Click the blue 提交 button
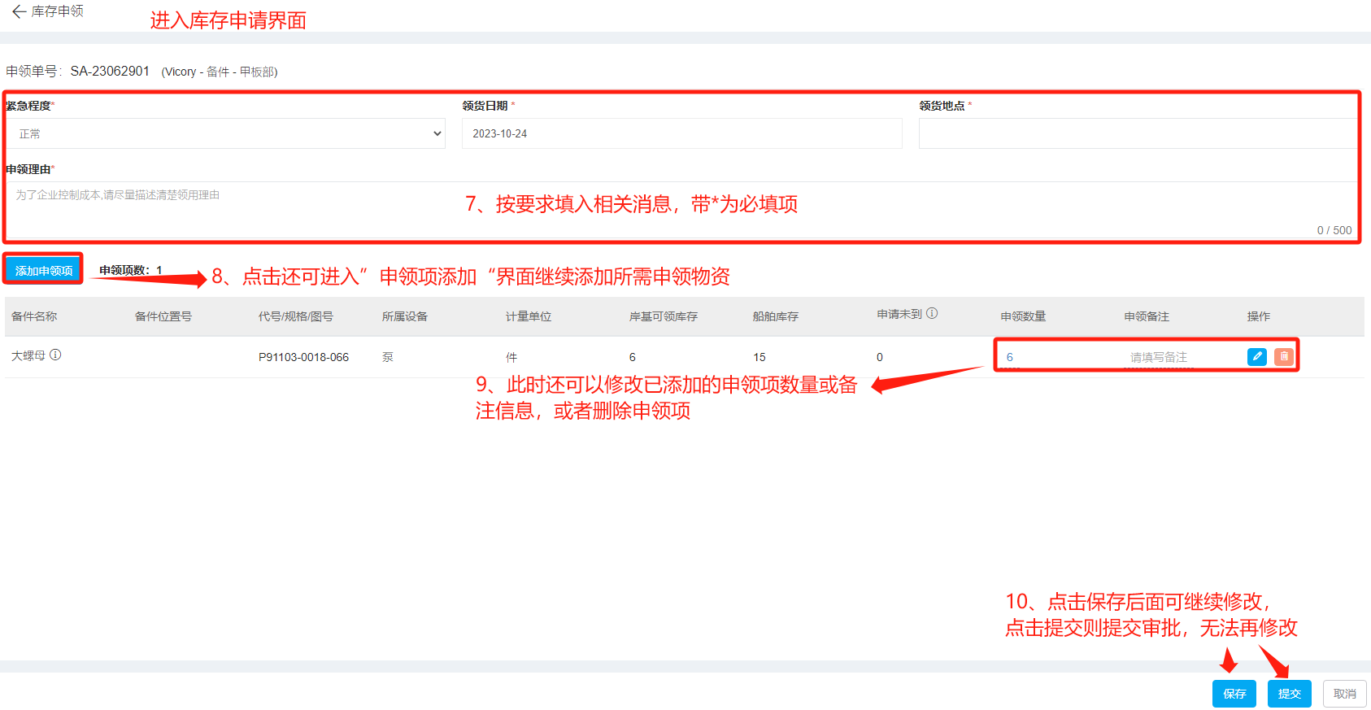 click(1290, 694)
